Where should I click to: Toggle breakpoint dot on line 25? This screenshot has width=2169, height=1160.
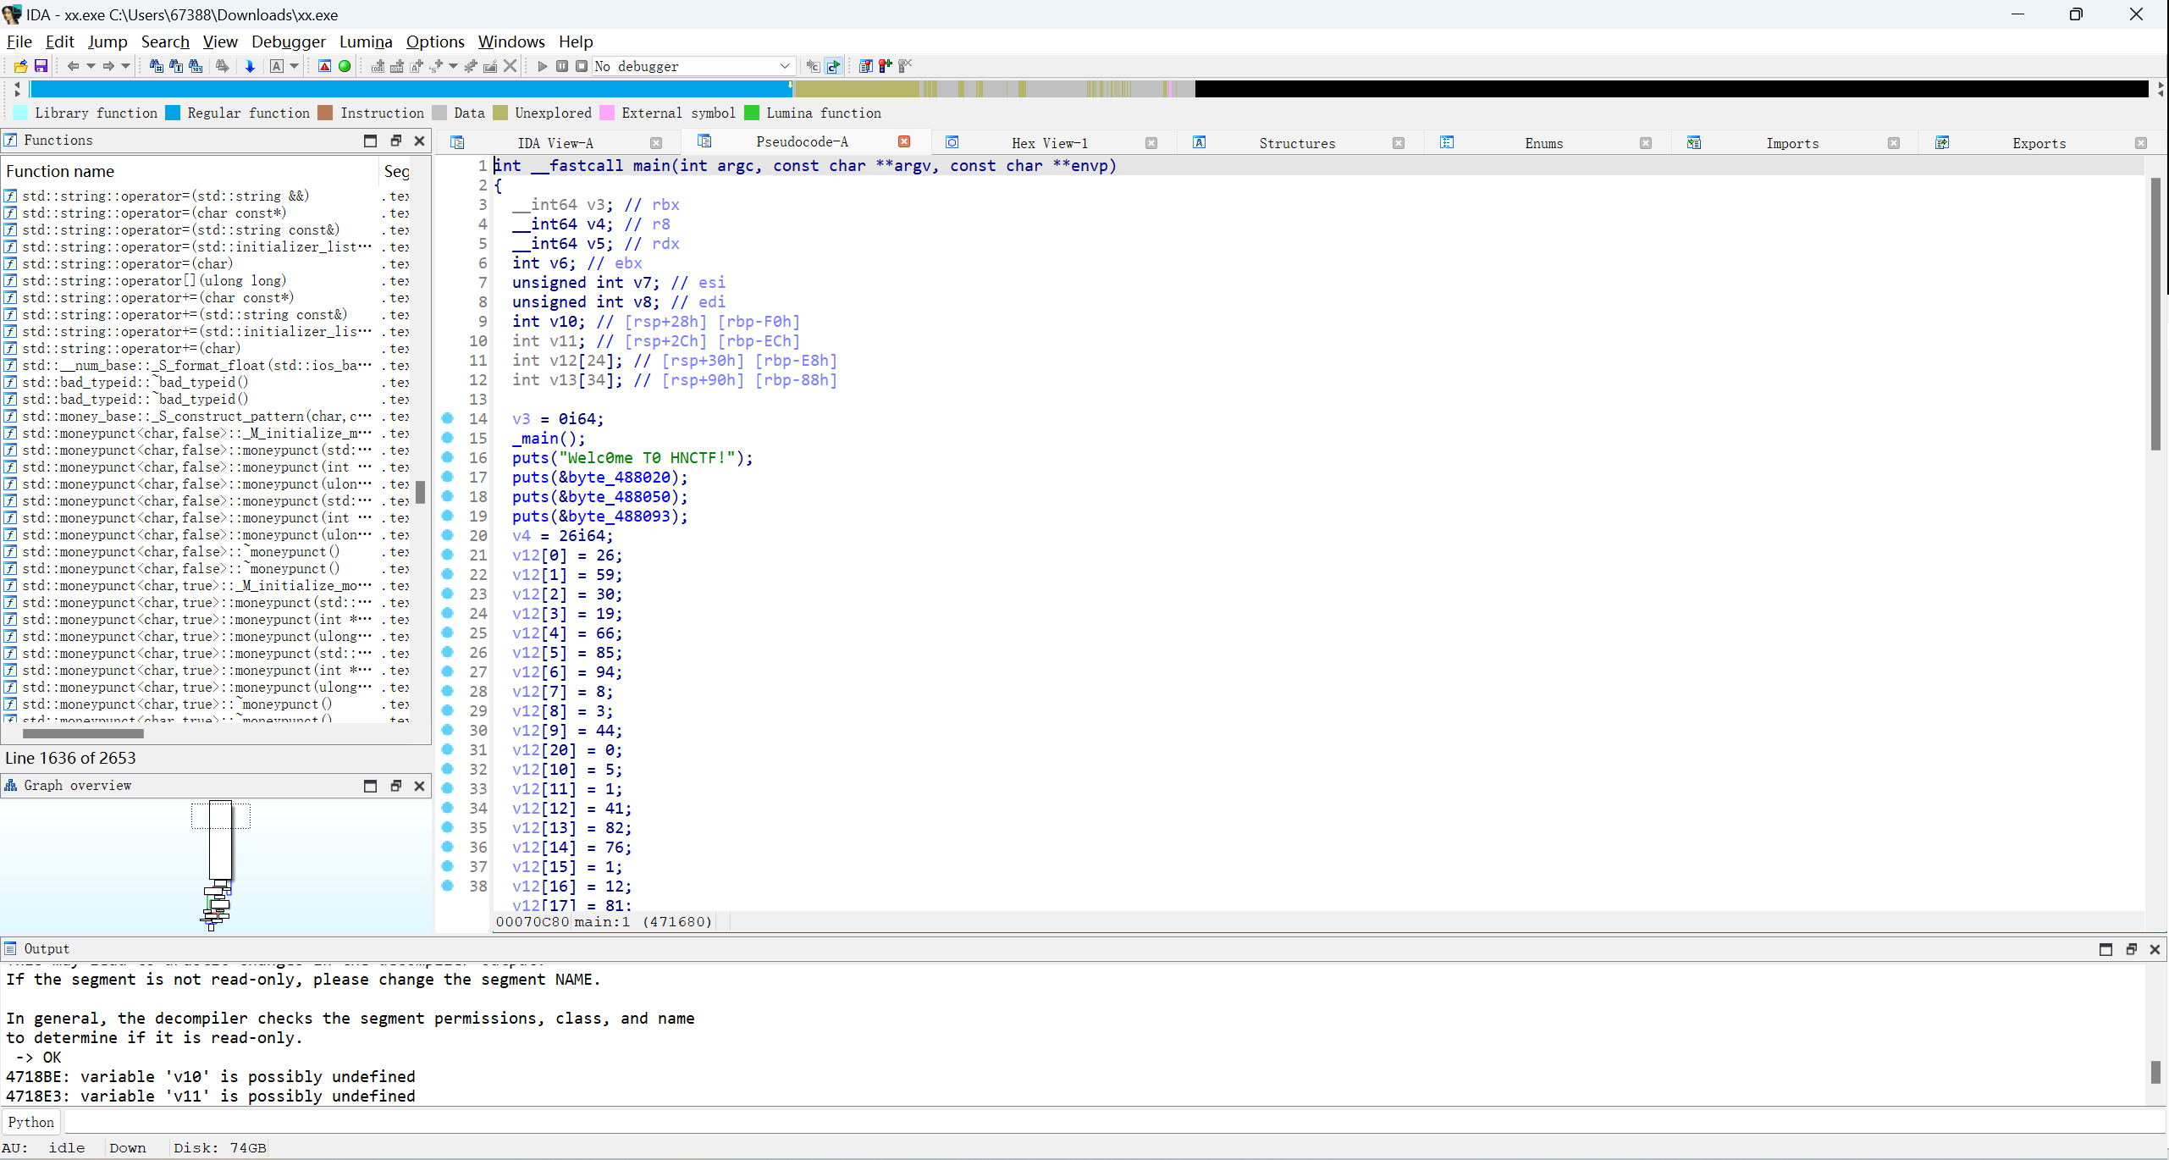point(448,632)
